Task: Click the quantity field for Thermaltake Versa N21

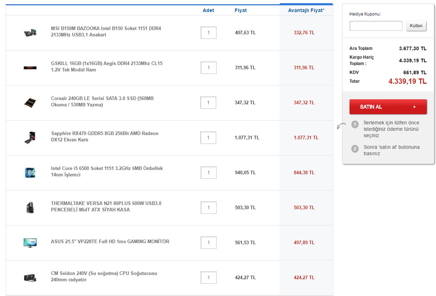Action: [209, 207]
